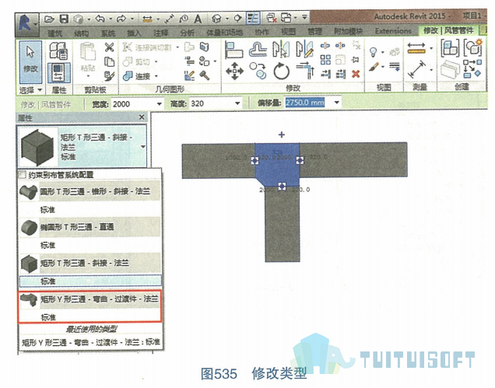Choose 矩形 Y 形三通 - 弯曲 - 过渡件 - 法兰 type
This screenshot has width=495, height=388.
tap(90, 306)
